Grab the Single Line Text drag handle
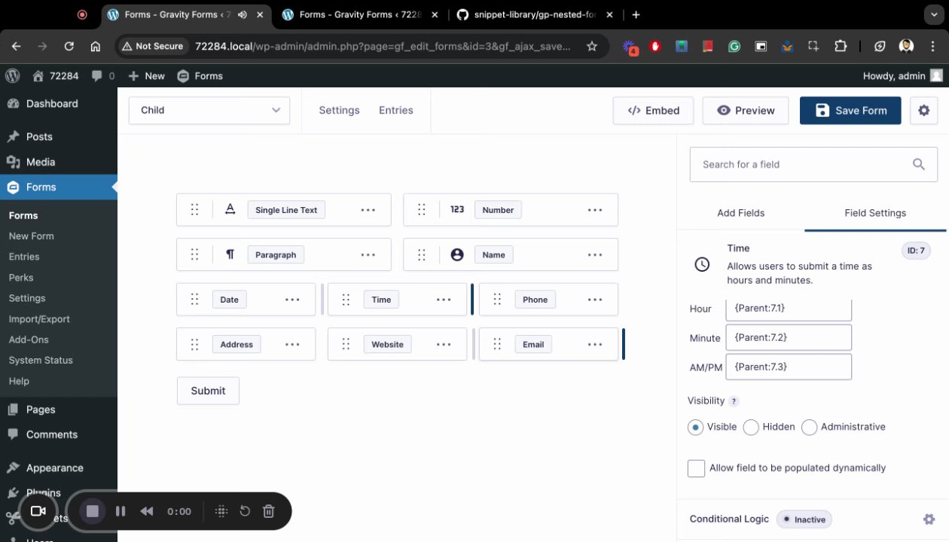Screen dimensions: 949x542 194,210
